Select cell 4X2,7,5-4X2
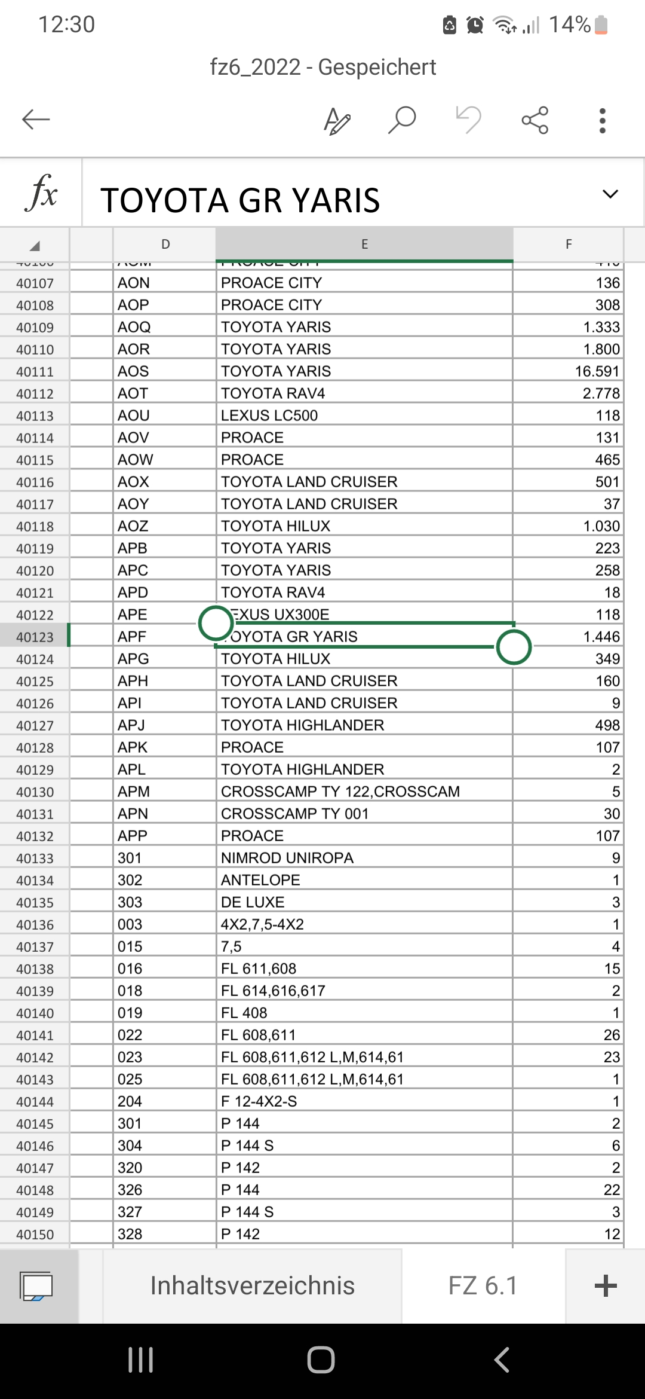This screenshot has width=645, height=1399. [x=364, y=924]
